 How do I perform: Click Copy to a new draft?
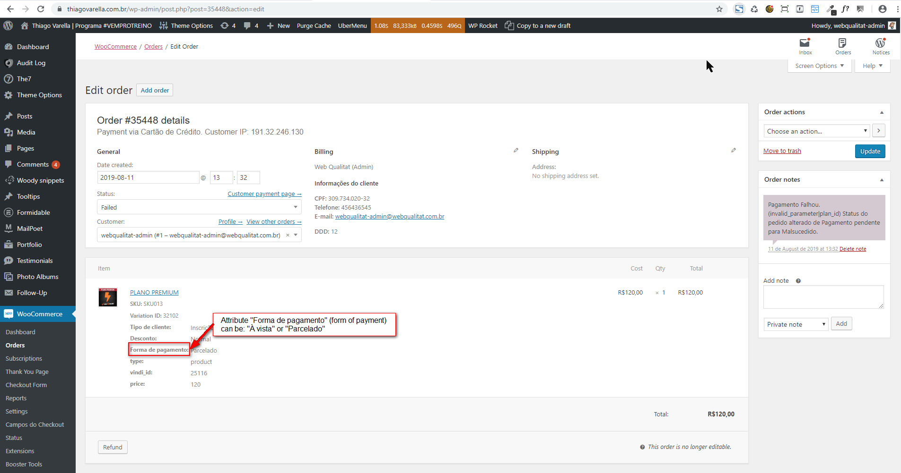click(538, 25)
